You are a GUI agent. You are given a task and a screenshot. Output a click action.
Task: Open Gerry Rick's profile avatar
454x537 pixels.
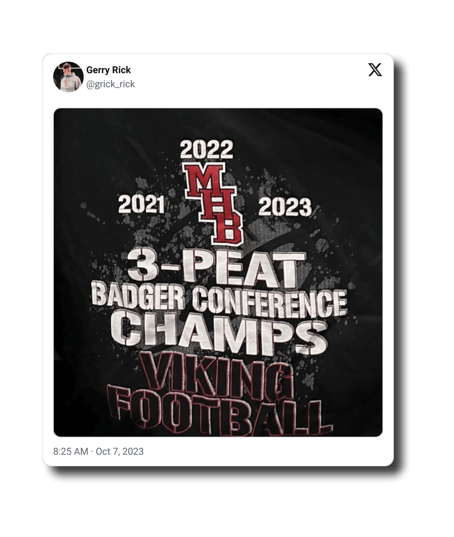pos(68,77)
